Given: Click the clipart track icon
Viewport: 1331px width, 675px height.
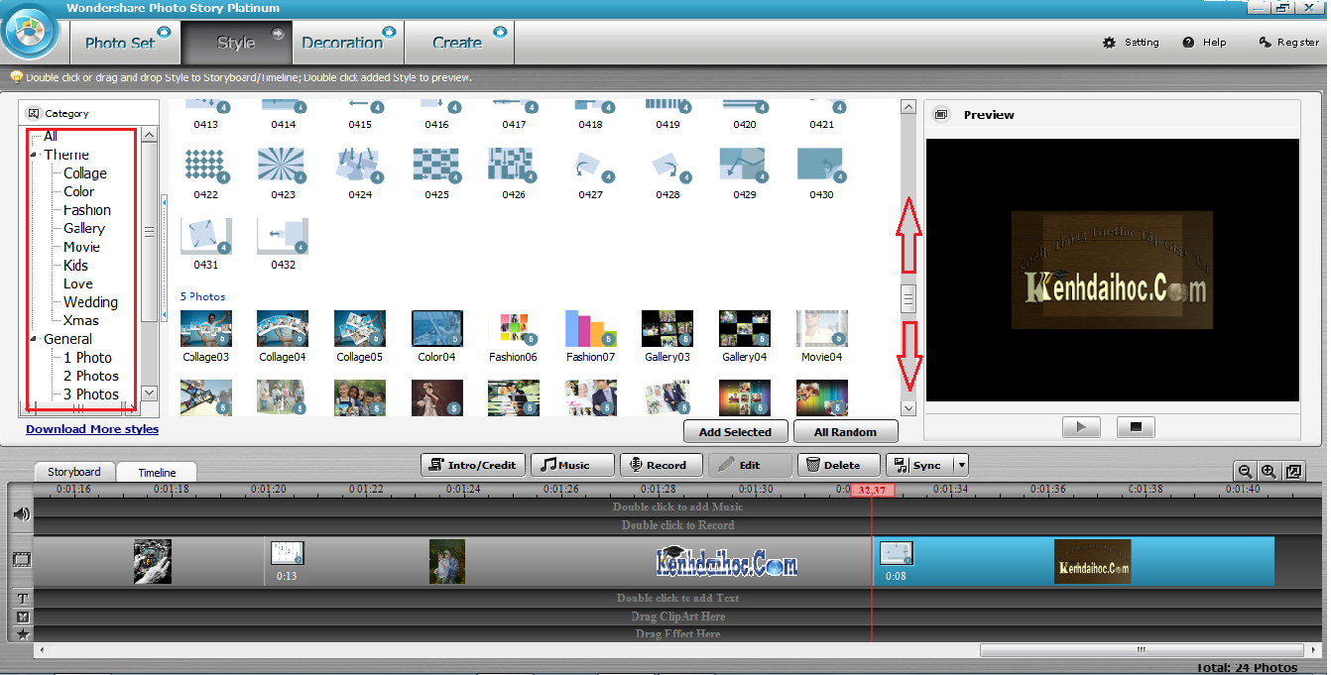Looking at the screenshot, I should [21, 617].
